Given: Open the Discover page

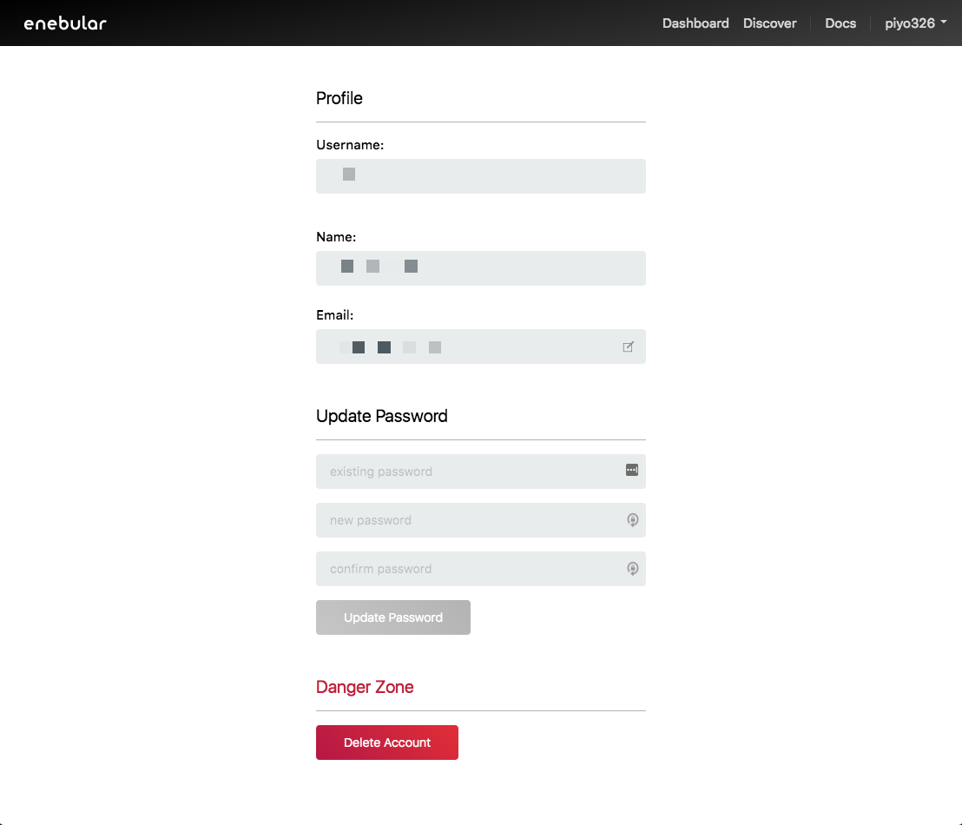Looking at the screenshot, I should coord(769,23).
